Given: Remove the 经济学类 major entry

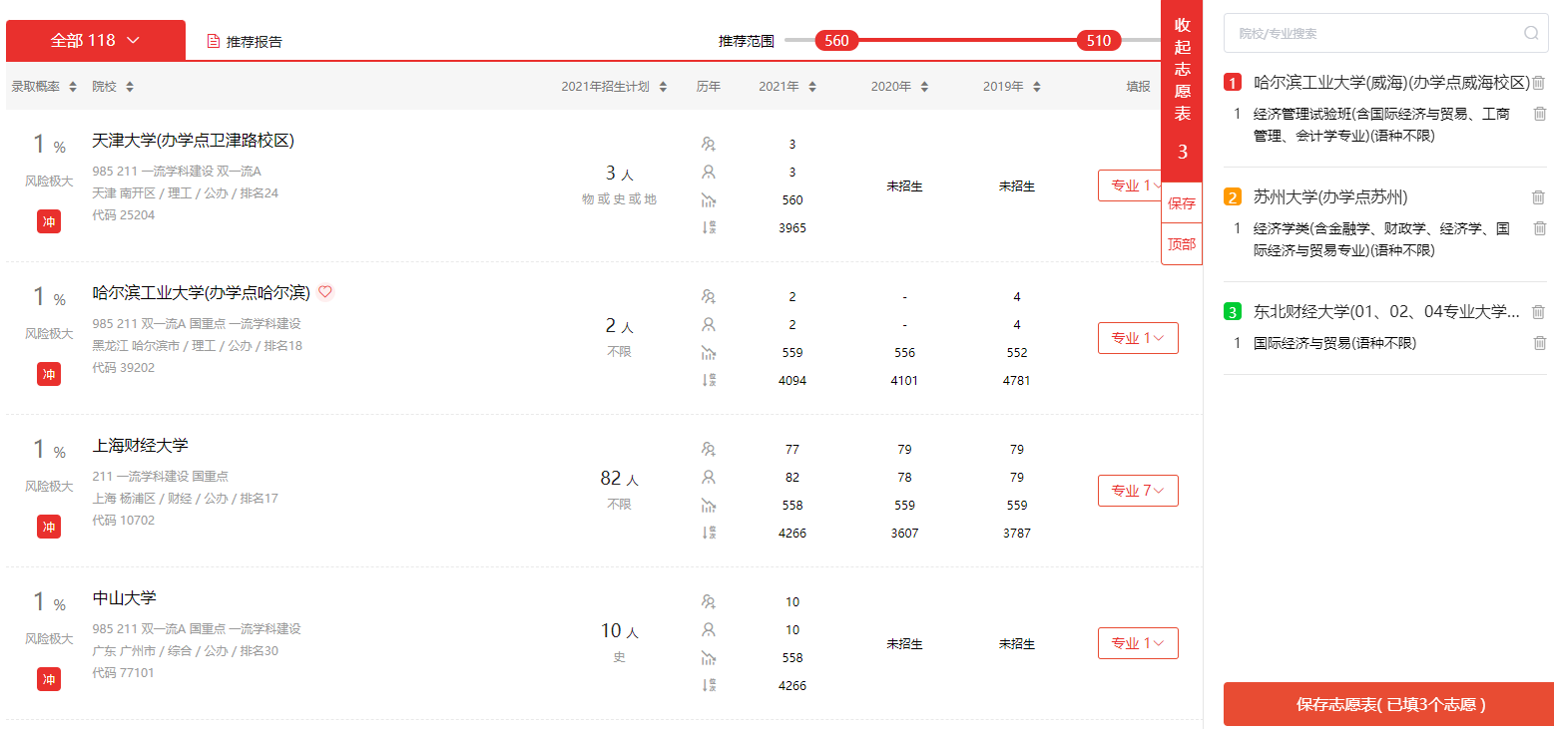Looking at the screenshot, I should pyautogui.click(x=1539, y=229).
